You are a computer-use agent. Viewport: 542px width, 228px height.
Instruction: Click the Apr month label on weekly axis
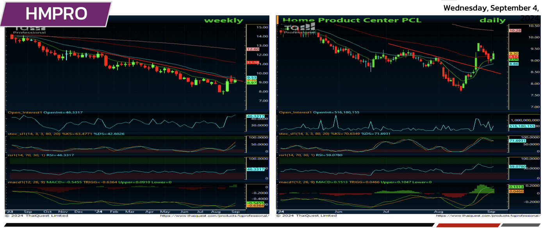point(149,212)
